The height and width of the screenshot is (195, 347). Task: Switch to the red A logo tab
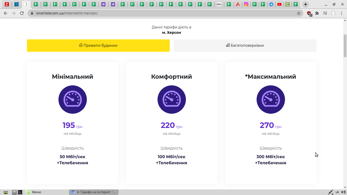(238, 4)
